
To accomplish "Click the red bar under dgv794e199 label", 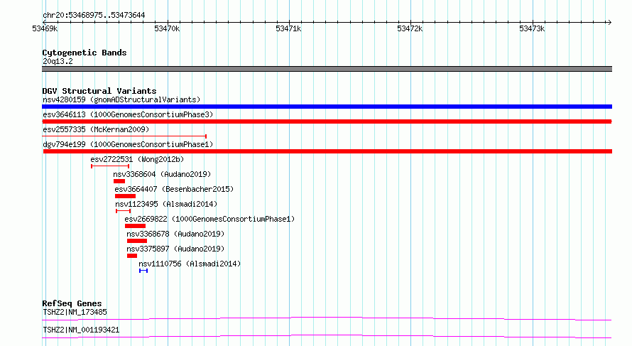I will coord(327,151).
